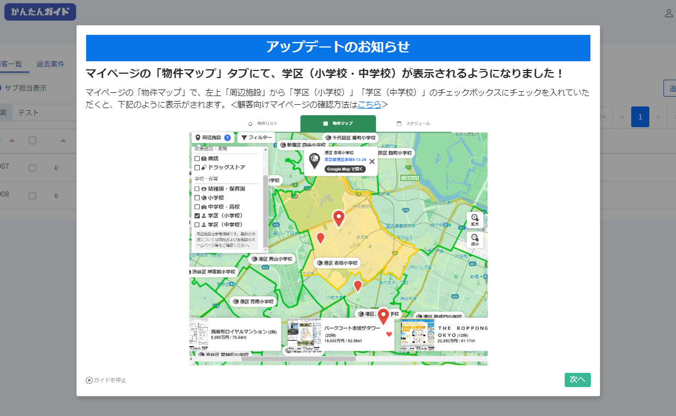Enable the ドラッグストア checkbox
The height and width of the screenshot is (416, 676).
pyautogui.click(x=197, y=167)
